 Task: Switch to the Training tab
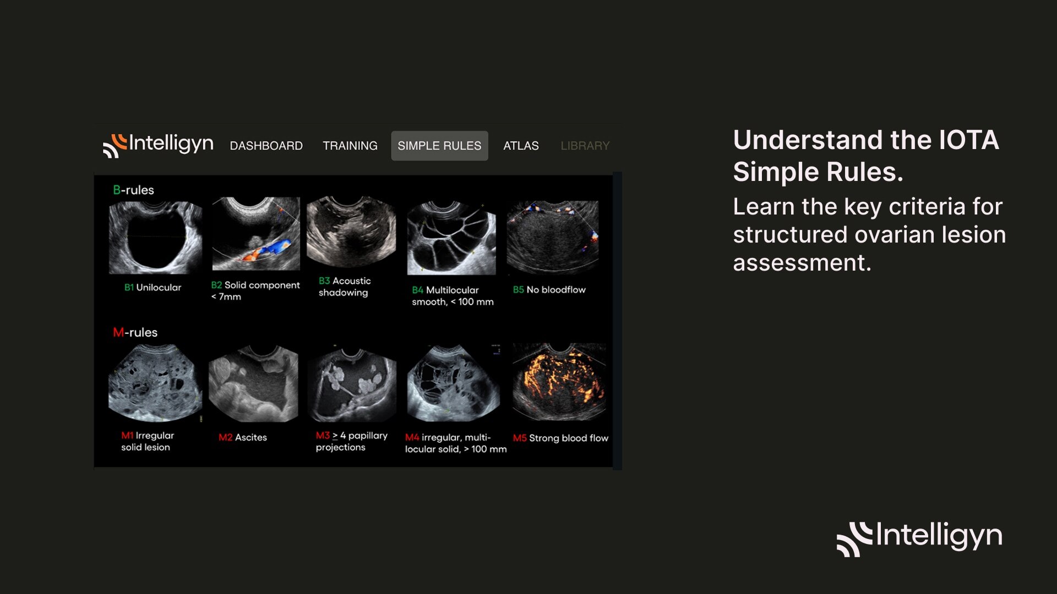point(350,146)
